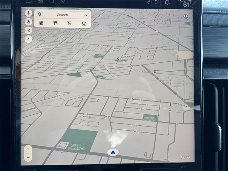
Task: Search for nearby gas stations
Action: click(41, 23)
